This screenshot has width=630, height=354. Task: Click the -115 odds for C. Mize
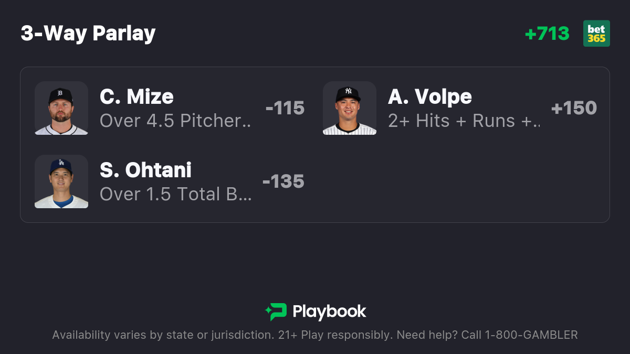click(285, 108)
